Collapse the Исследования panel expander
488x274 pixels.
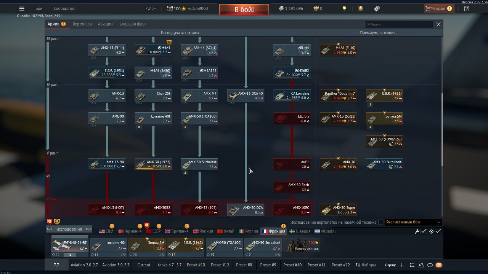click(69, 229)
